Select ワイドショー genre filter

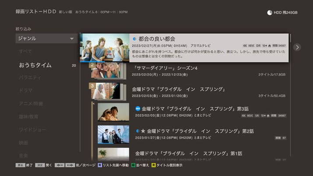click(x=32, y=130)
